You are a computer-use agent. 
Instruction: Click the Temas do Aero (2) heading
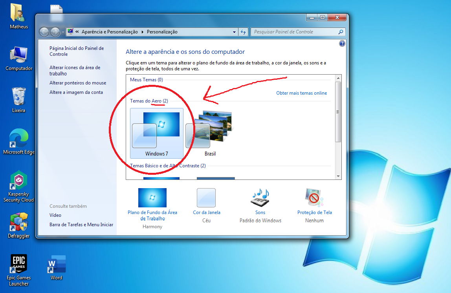click(149, 101)
